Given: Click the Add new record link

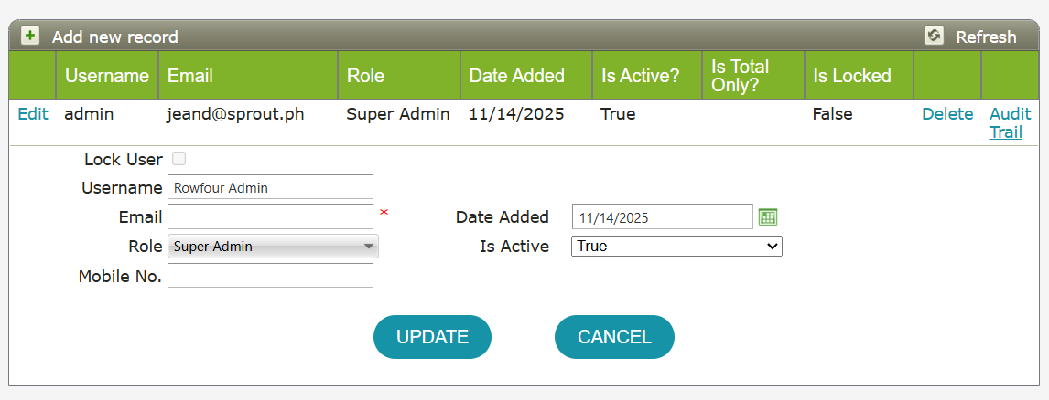Looking at the screenshot, I should (114, 37).
